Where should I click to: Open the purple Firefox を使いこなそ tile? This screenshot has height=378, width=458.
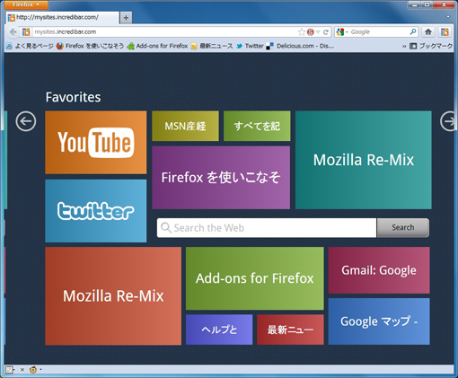pos(221,178)
